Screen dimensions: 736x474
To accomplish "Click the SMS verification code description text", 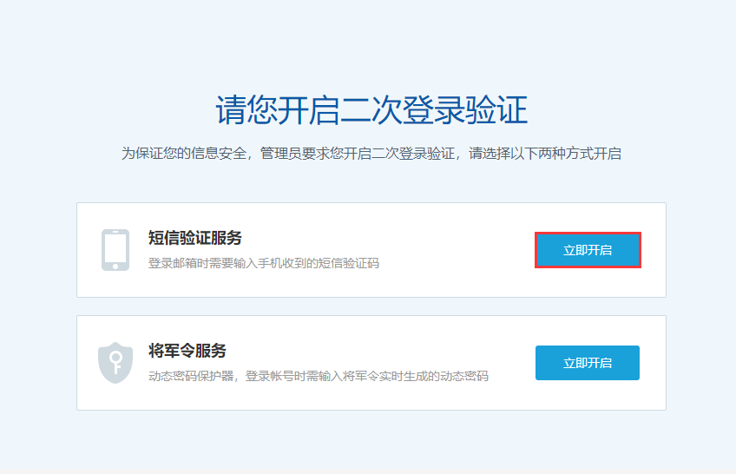I will pyautogui.click(x=263, y=263).
